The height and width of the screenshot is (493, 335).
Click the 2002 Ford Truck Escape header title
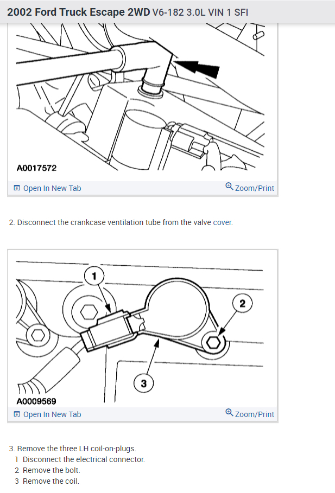pyautogui.click(x=128, y=12)
